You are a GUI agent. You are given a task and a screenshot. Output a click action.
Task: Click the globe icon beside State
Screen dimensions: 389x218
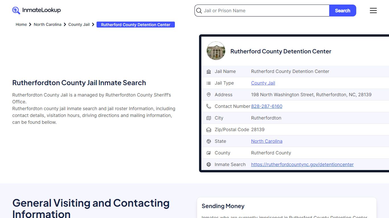pos(209,141)
